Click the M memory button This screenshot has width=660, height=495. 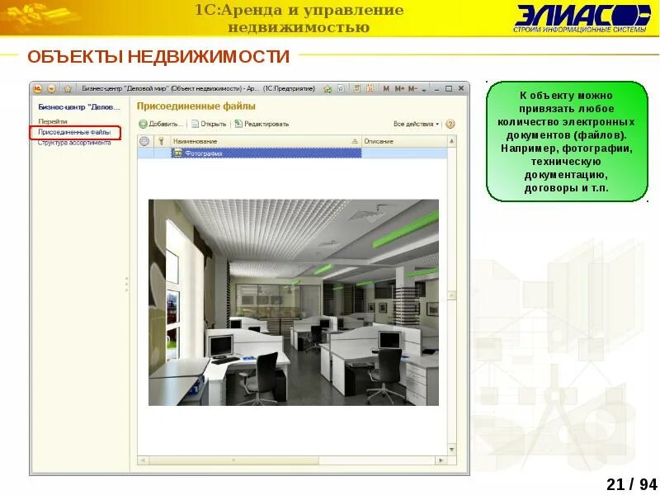pyautogui.click(x=386, y=89)
